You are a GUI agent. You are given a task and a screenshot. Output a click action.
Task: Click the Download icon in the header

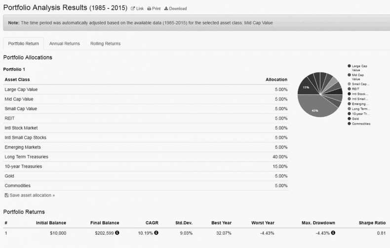click(x=166, y=9)
